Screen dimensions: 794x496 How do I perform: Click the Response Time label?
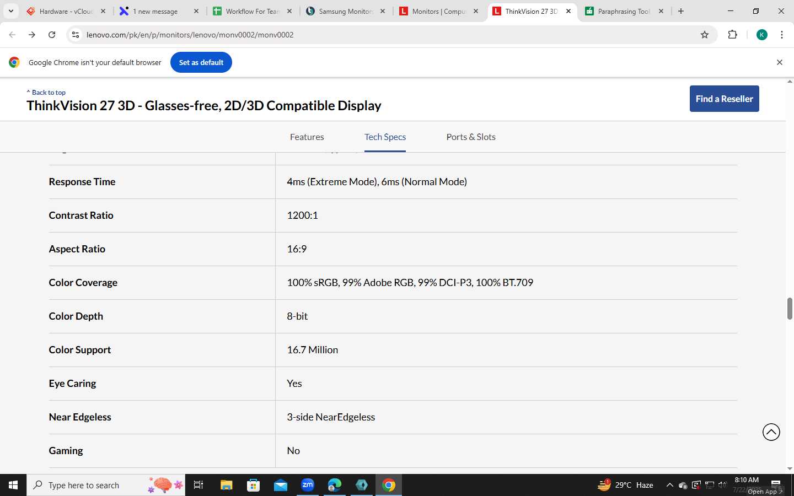point(82,182)
